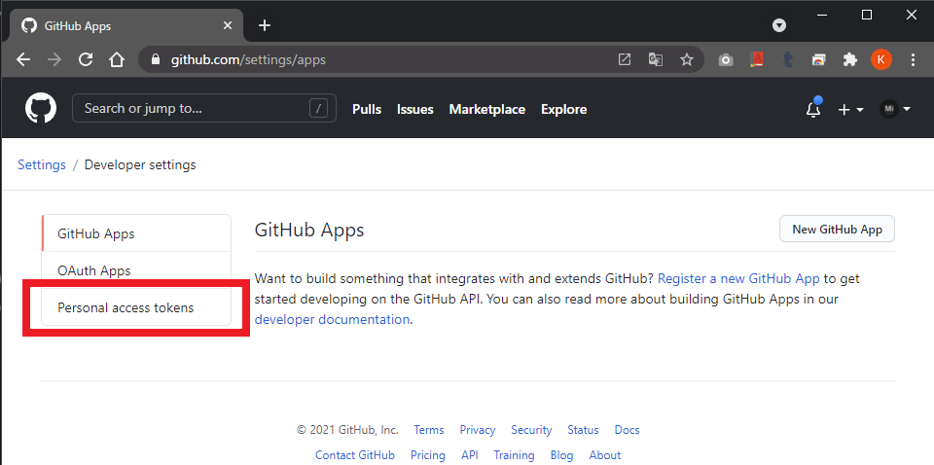Open the notifications bell

coord(813,109)
